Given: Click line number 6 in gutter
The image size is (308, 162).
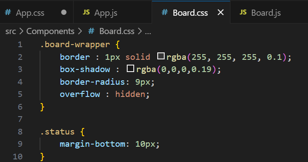Looking at the screenshot, I should click(20, 107).
